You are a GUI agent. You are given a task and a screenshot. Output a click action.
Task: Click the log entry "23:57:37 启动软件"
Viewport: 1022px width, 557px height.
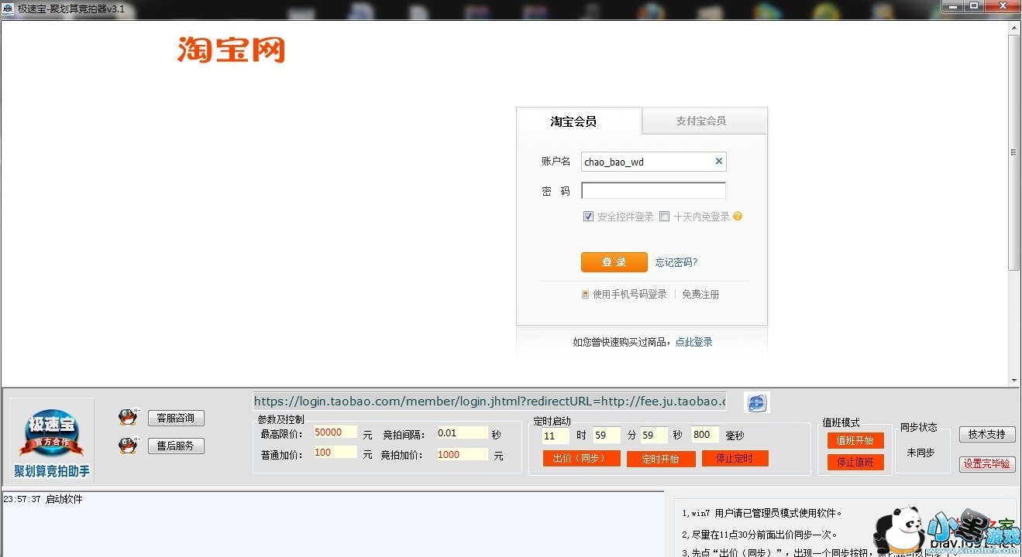[43, 500]
